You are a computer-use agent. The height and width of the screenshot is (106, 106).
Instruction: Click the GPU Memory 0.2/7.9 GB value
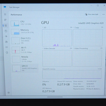[x=48, y=91]
